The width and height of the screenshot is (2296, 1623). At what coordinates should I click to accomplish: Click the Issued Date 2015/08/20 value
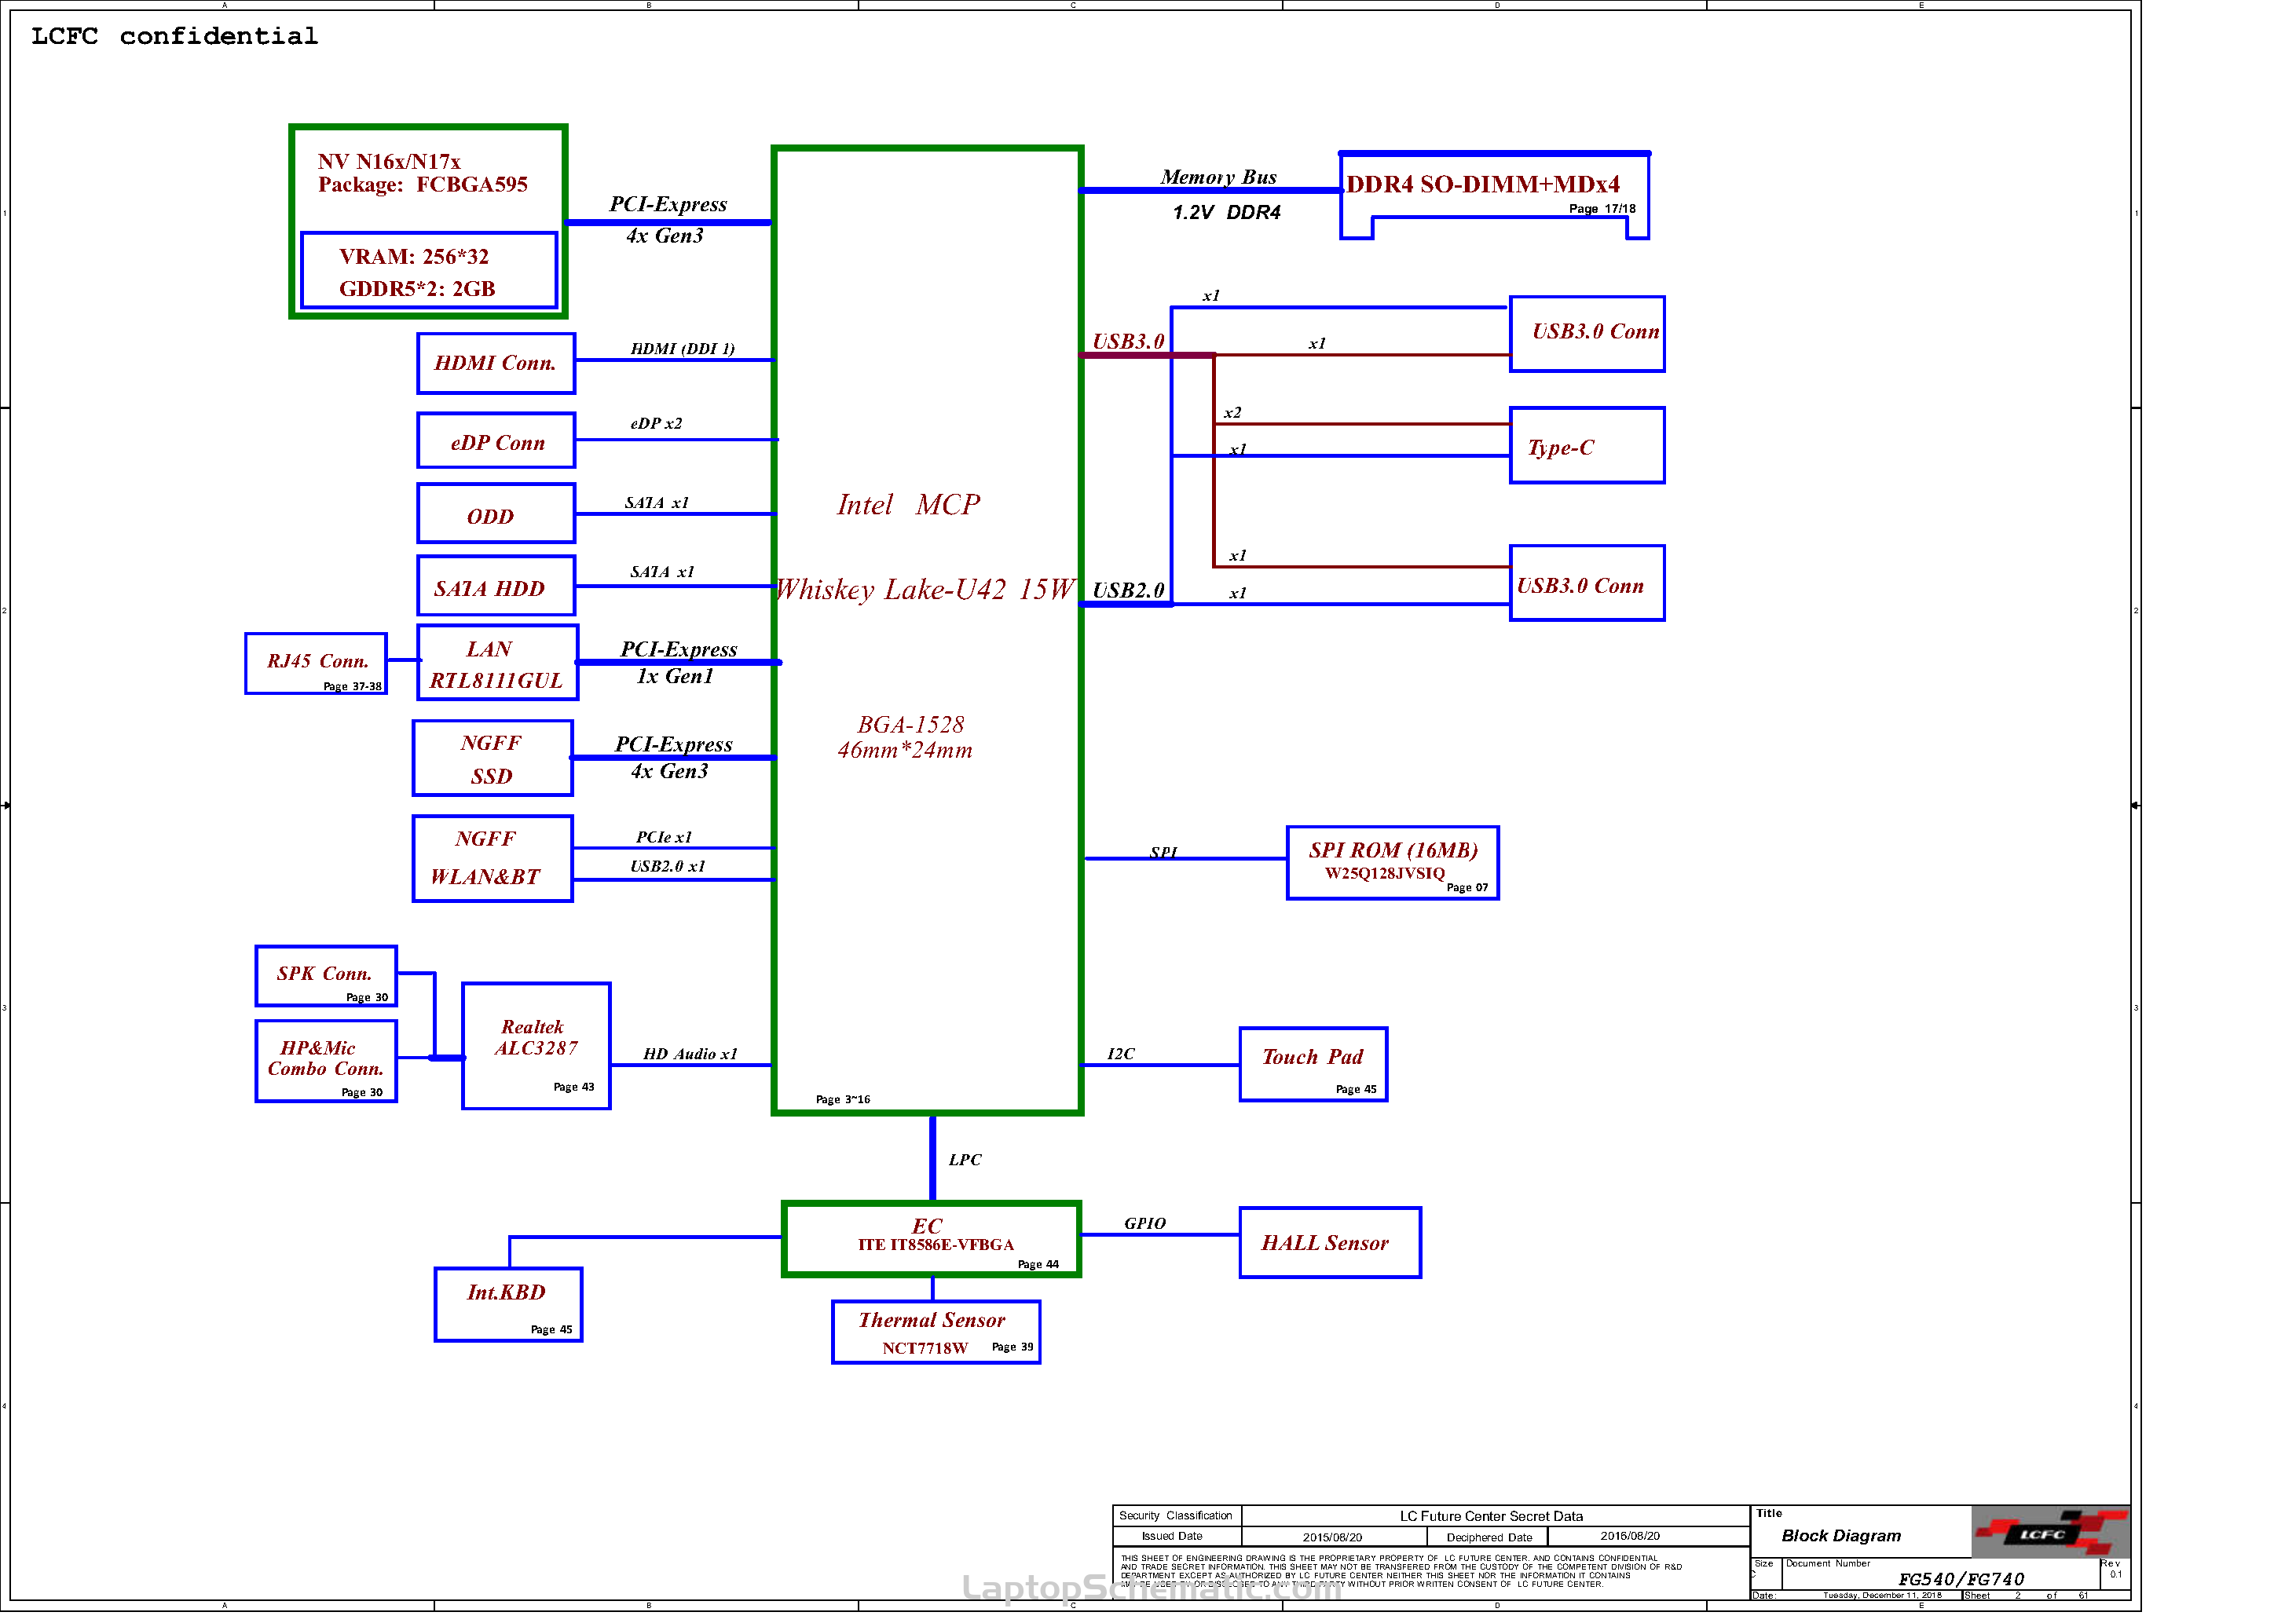tap(1333, 1538)
